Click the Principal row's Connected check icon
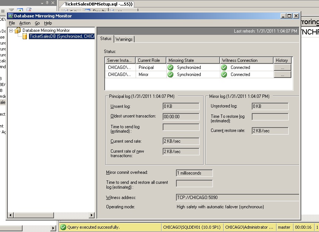 224,67
